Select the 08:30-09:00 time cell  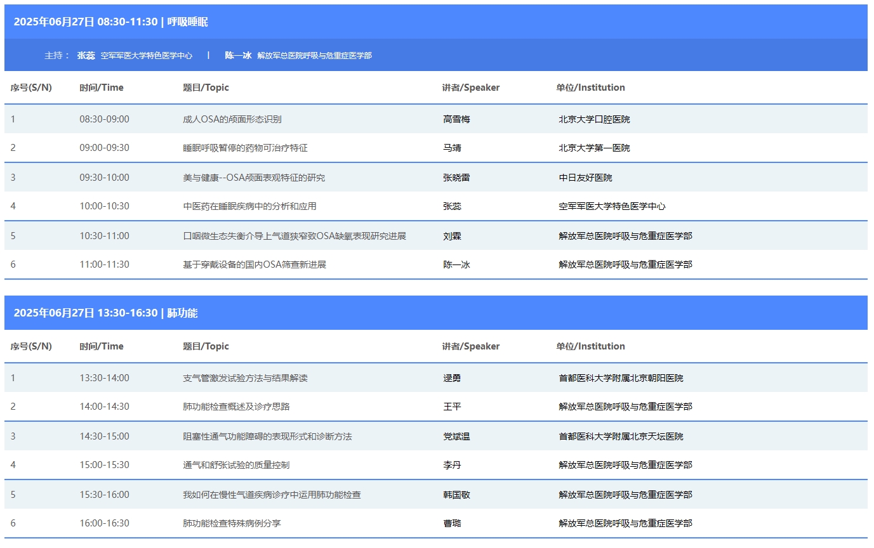(104, 119)
